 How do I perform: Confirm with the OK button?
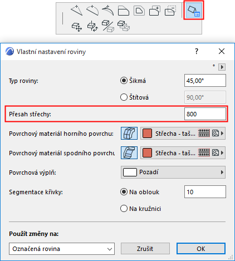tap(201, 249)
